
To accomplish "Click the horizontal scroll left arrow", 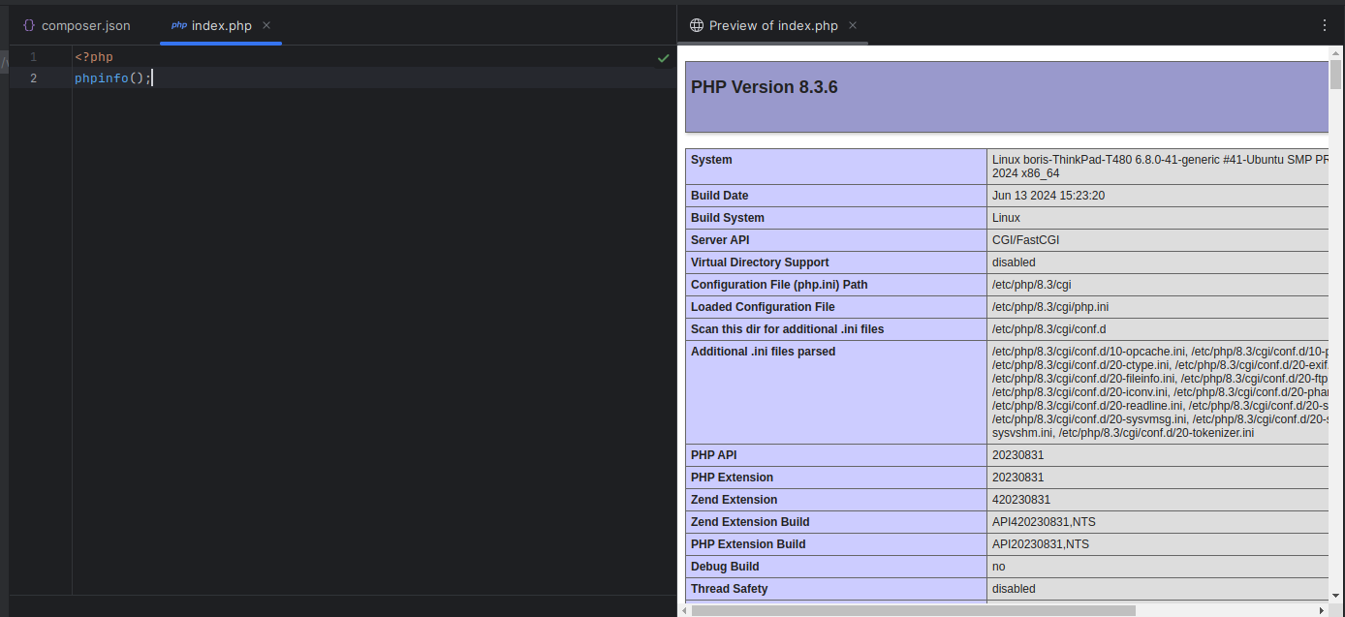I will pyautogui.click(x=686, y=611).
